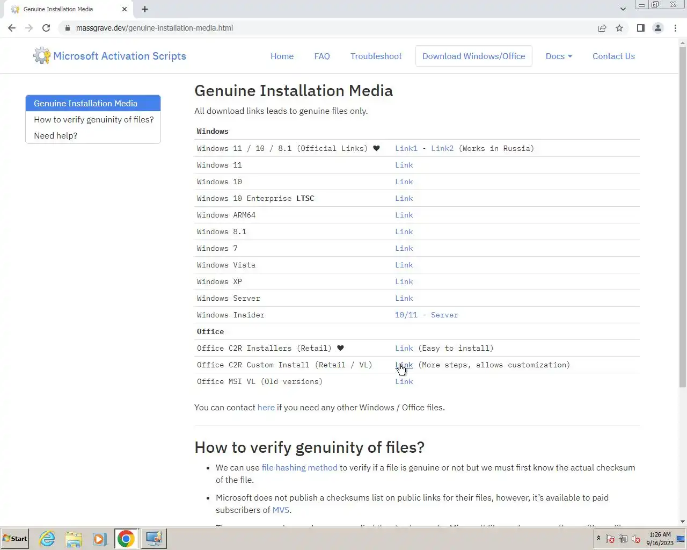Click the flag tray icon with red X
Viewport: 687px width, 550px height.
(610, 539)
